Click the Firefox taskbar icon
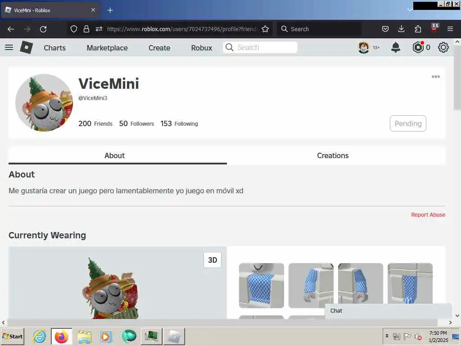Screen dimensions: 461x346 (61, 336)
